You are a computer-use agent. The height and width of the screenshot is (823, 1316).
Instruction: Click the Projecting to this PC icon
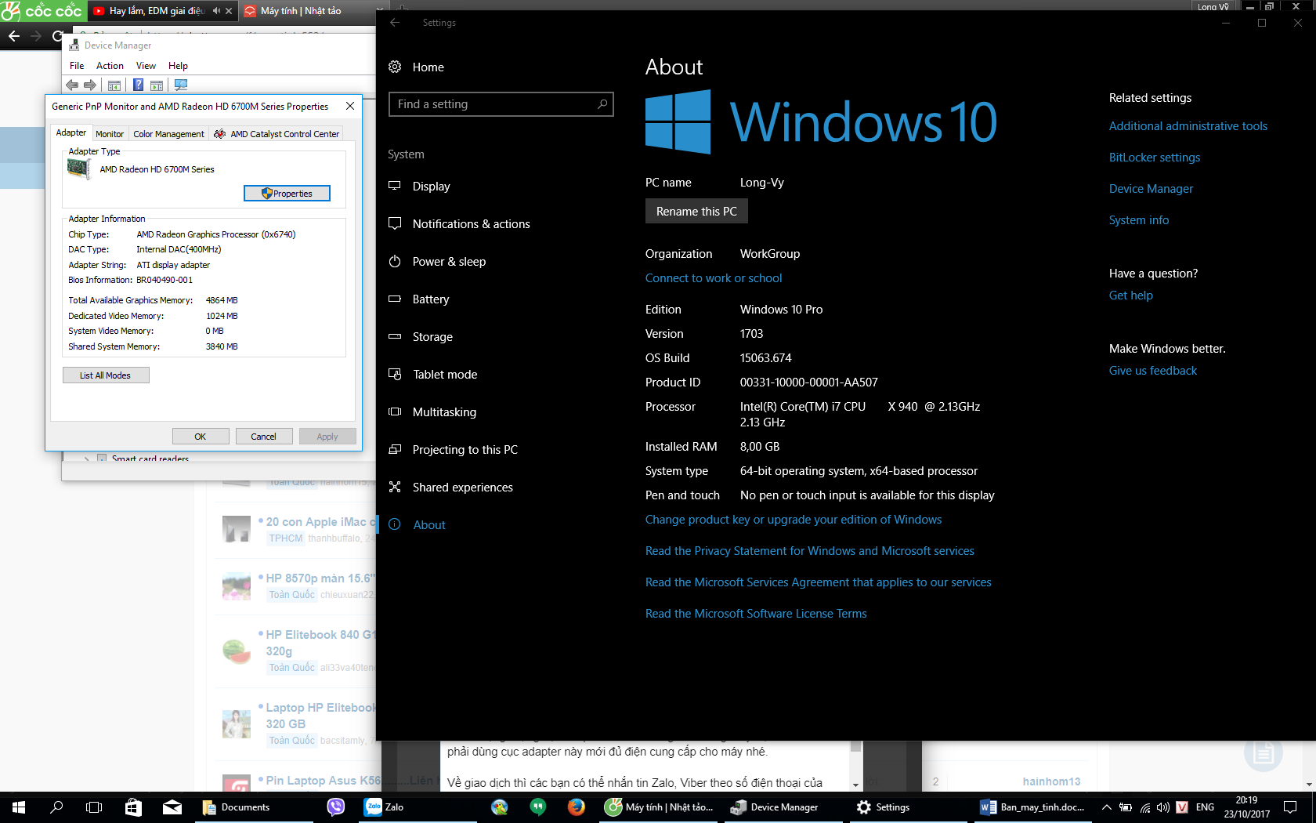(395, 450)
